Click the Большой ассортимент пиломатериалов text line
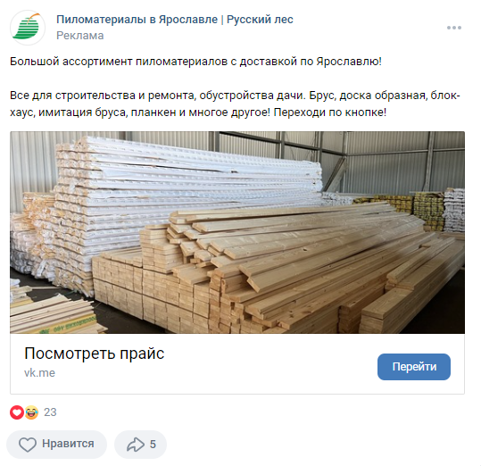This screenshot has width=481, height=466. tap(195, 62)
